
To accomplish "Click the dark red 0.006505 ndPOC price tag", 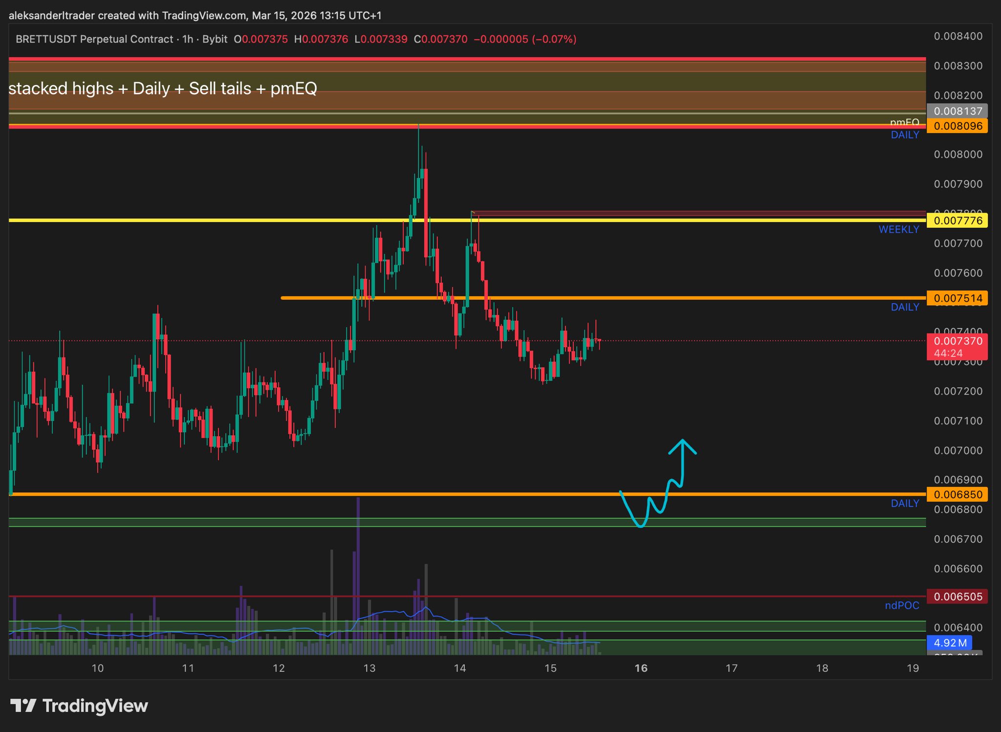I will pyautogui.click(x=957, y=597).
